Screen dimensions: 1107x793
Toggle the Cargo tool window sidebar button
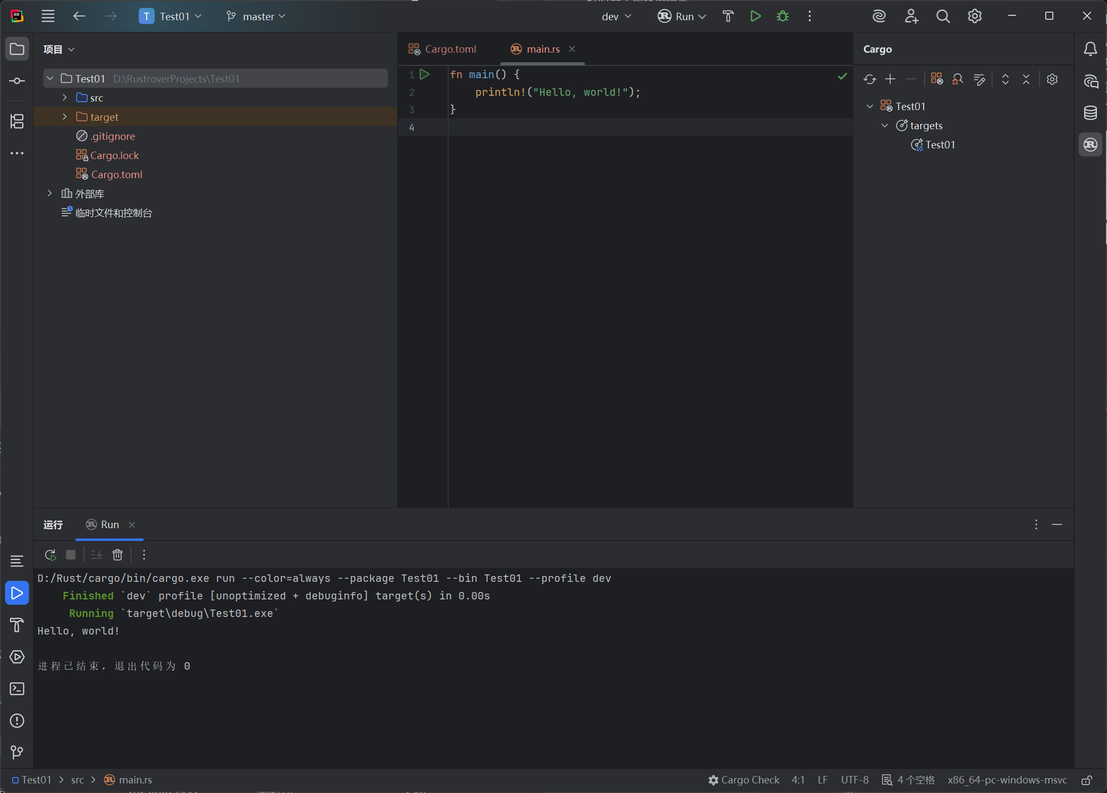1091,145
